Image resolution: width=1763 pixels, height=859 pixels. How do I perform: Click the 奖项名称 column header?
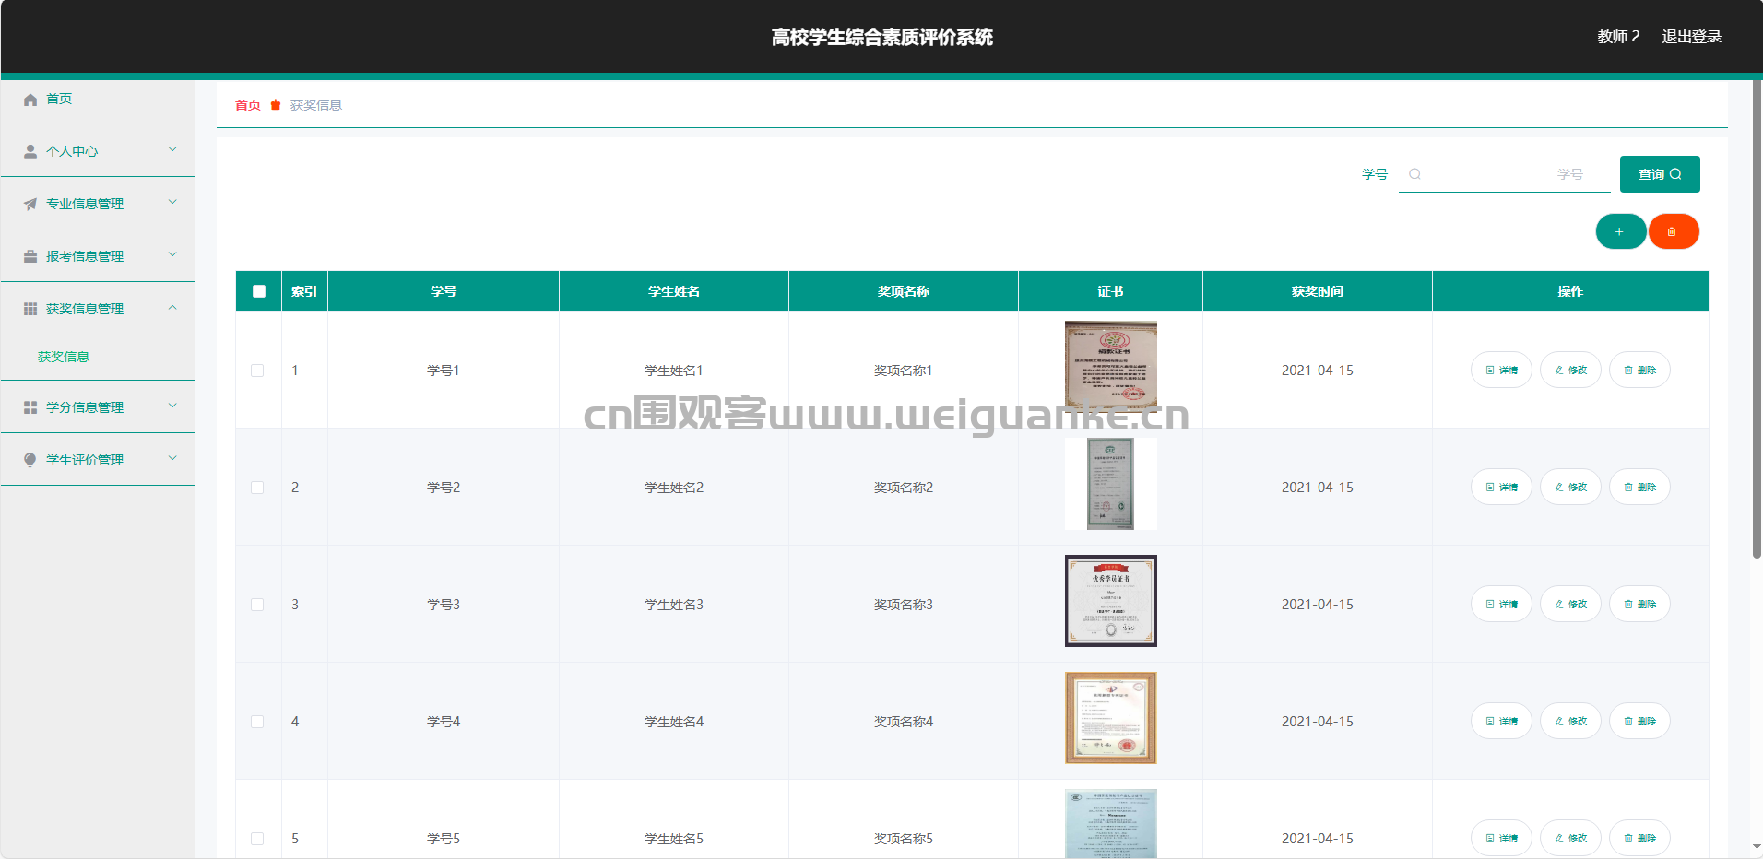tap(904, 291)
